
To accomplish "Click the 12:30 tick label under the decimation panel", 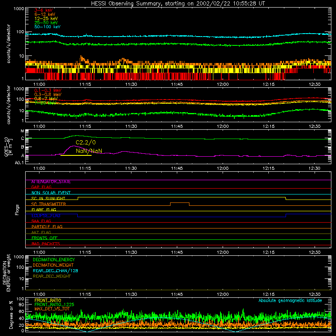I will point(315,294).
